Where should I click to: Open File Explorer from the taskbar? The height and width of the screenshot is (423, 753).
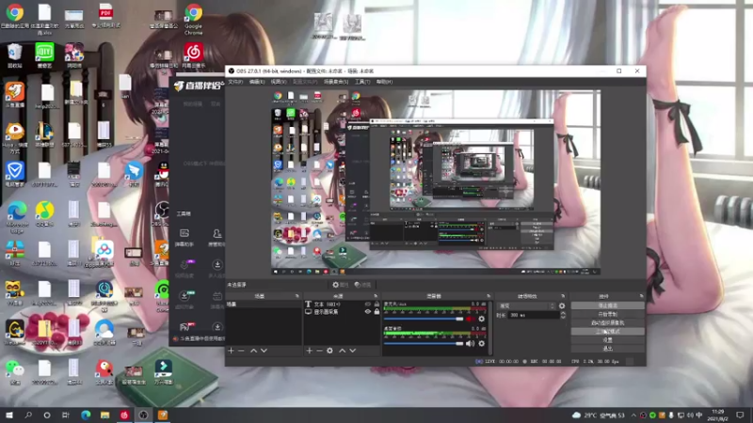[x=104, y=415]
